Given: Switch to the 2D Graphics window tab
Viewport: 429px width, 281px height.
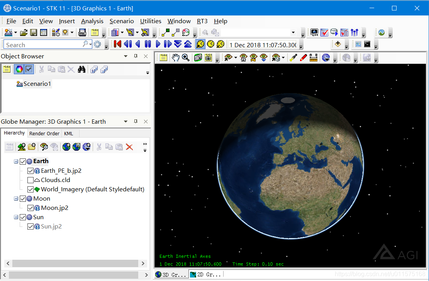Looking at the screenshot, I should [x=206, y=274].
